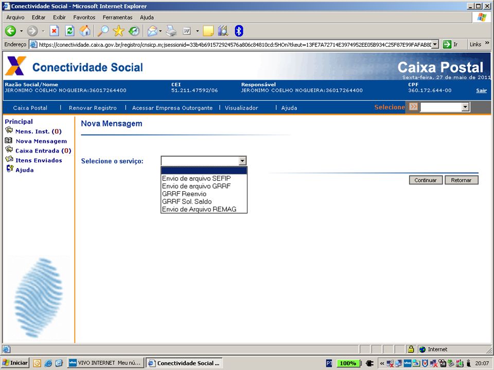Open the address bar URL dropdown

coord(435,44)
